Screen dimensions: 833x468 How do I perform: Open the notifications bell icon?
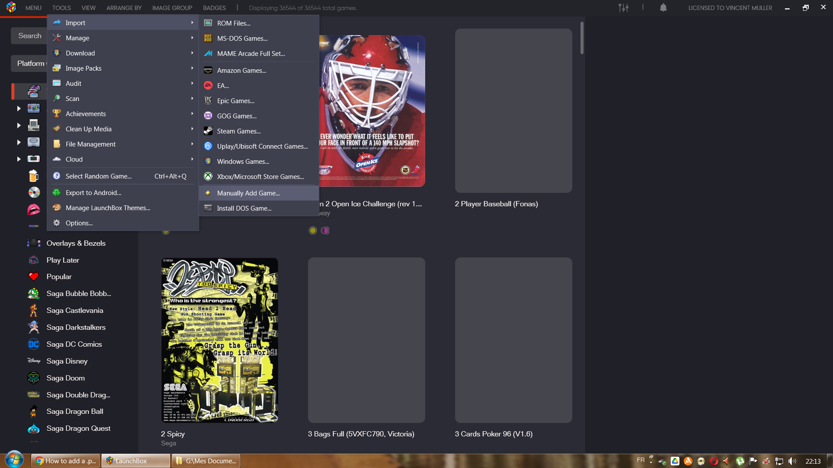coord(663,8)
